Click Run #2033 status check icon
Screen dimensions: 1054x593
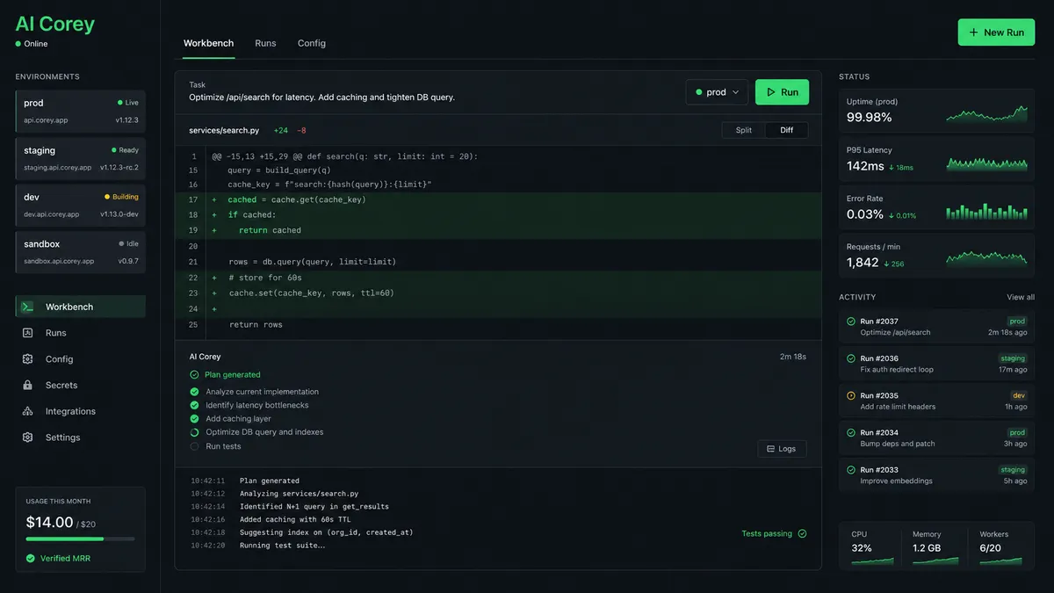[x=851, y=470]
